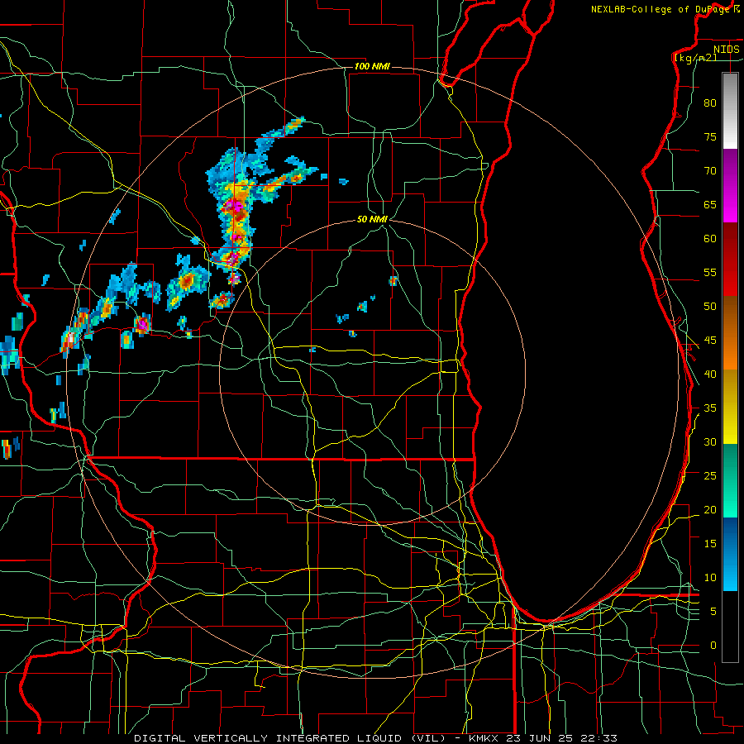Click the red segment of the color bar
The image size is (744, 744).
(x=730, y=259)
